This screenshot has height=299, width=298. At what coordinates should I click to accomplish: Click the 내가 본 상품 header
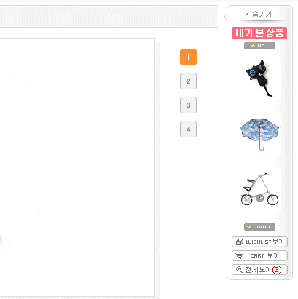(259, 33)
